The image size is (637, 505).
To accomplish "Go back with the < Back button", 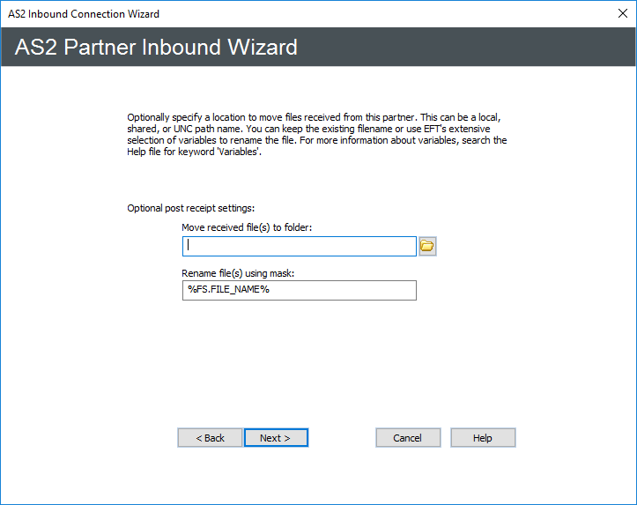I will (210, 438).
